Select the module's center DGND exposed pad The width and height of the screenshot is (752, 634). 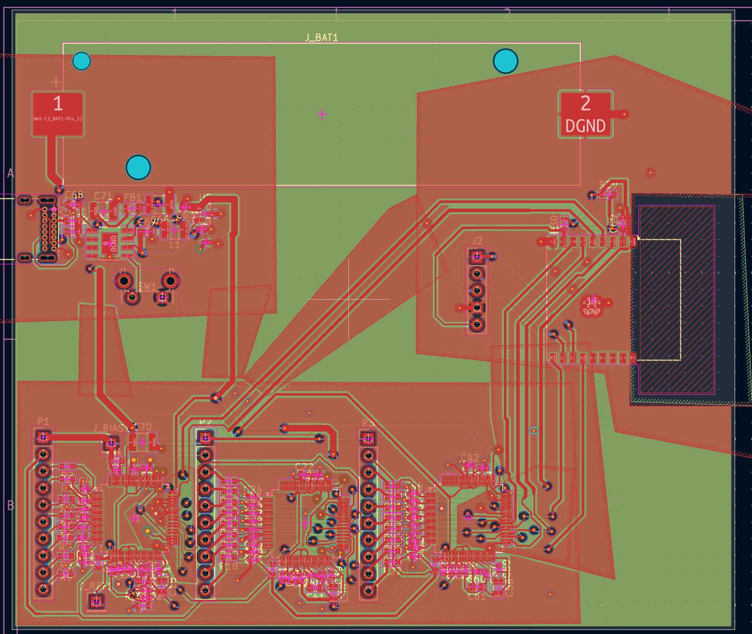(591, 306)
